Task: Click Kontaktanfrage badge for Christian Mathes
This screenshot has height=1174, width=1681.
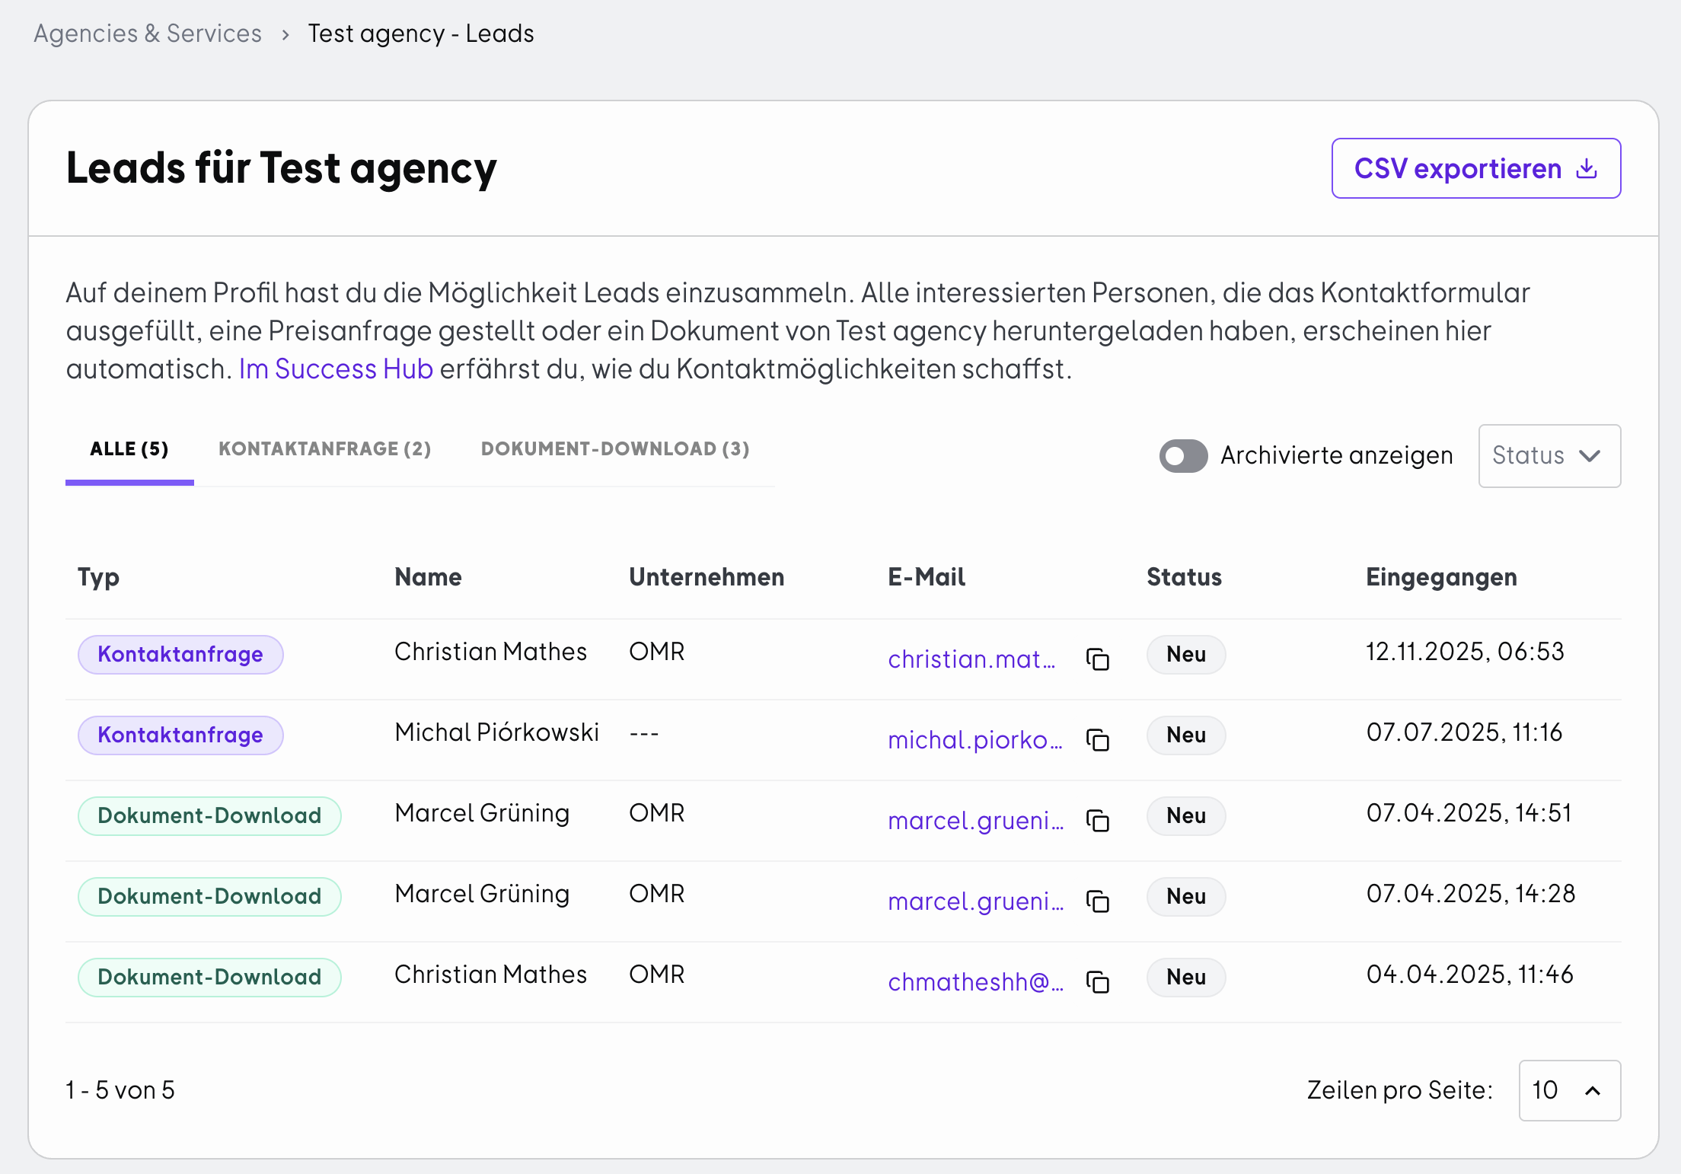Action: coord(180,655)
